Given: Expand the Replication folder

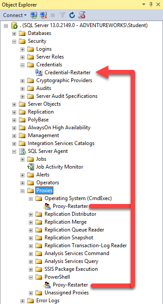Looking at the screenshot, I should coord(14,112).
